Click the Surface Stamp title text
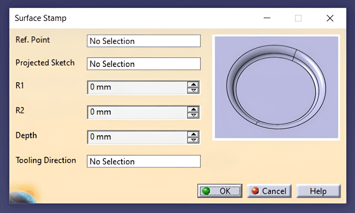Image resolution: width=355 pixels, height=213 pixels. pyautogui.click(x=41, y=18)
